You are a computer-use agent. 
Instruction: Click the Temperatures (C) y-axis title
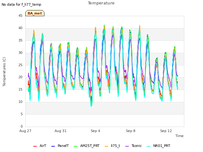tap(4, 72)
